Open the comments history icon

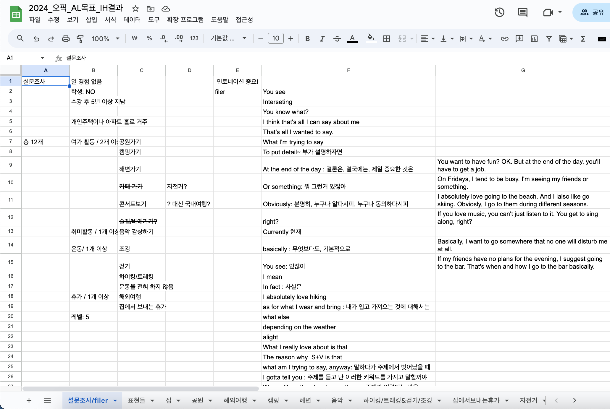(x=522, y=12)
